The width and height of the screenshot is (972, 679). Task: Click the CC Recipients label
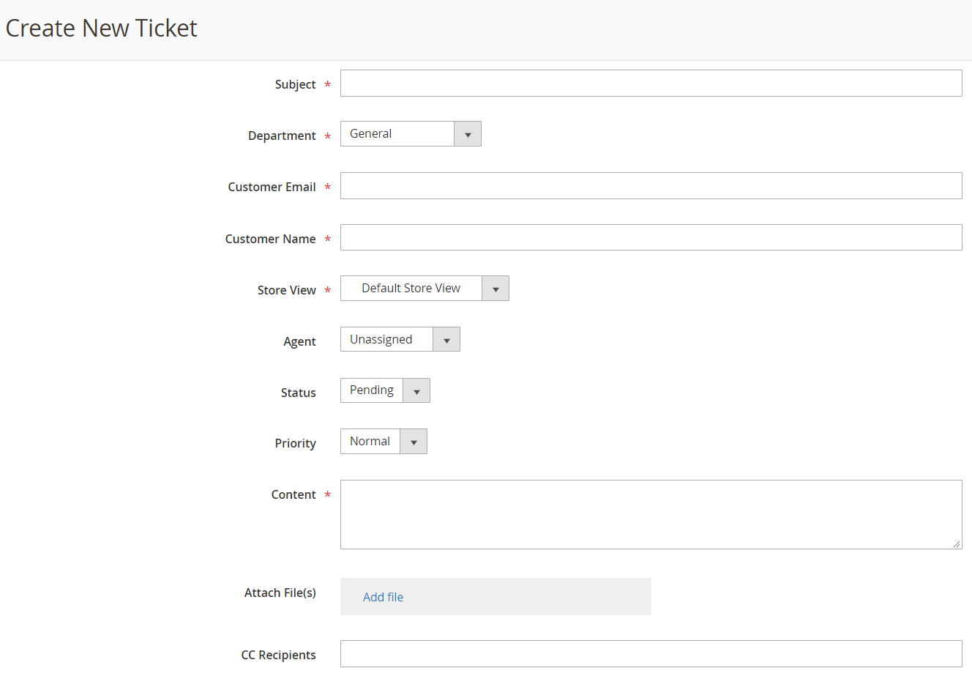(x=278, y=655)
